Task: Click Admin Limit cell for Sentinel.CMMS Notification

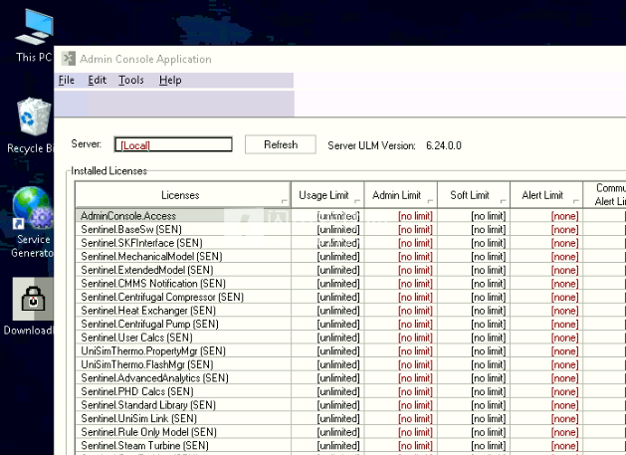Action: [x=401, y=284]
